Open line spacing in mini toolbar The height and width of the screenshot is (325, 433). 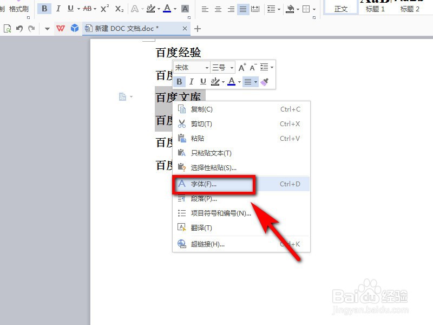(x=266, y=67)
